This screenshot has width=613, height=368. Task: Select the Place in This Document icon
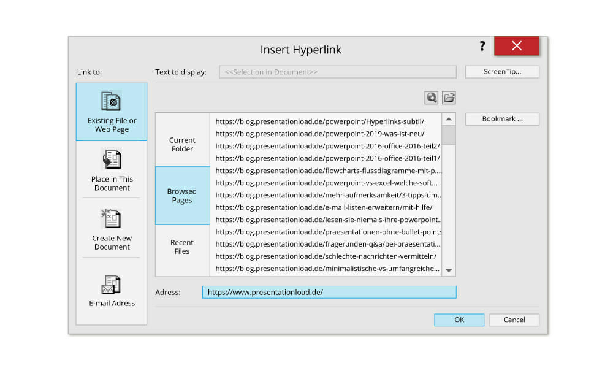112,159
